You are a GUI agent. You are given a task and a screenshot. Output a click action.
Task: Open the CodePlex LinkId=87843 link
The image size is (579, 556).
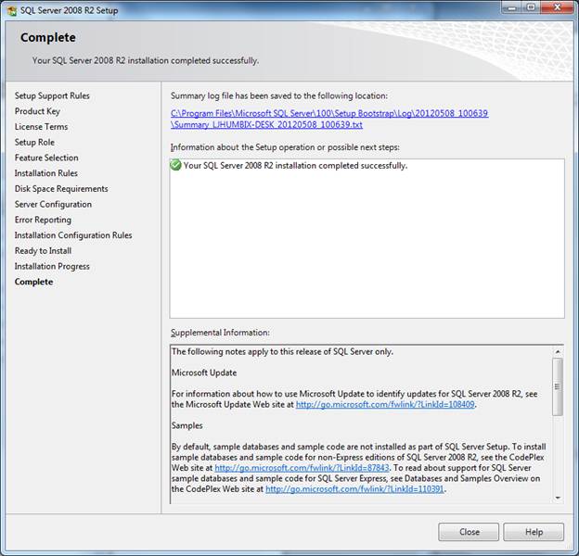pos(302,468)
